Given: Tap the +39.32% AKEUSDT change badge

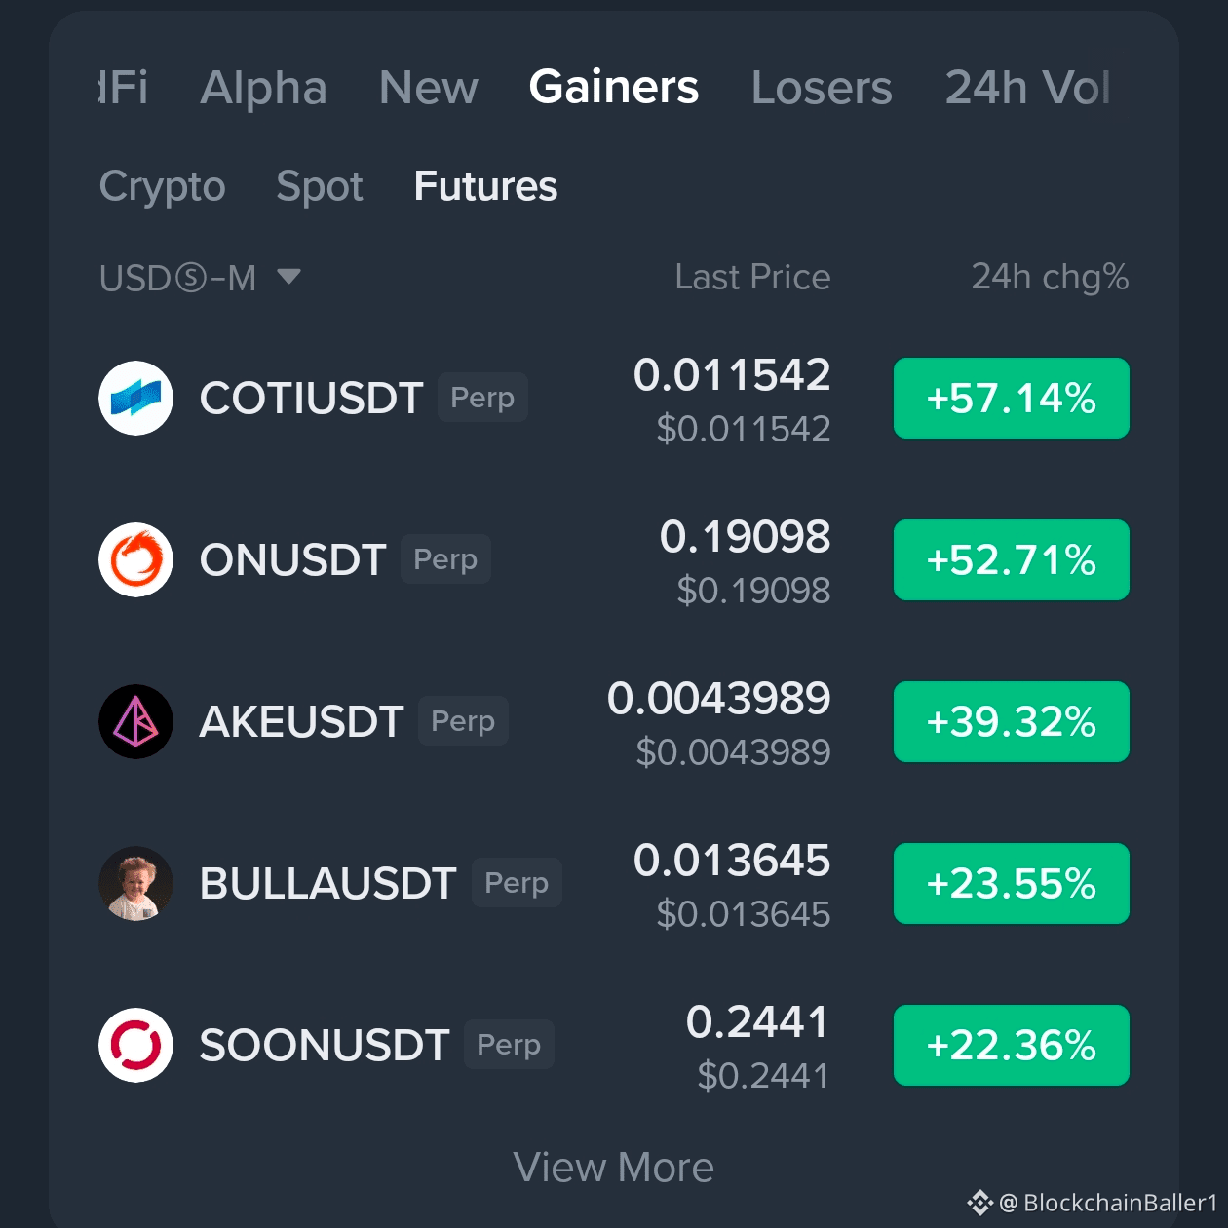Looking at the screenshot, I should (1012, 721).
